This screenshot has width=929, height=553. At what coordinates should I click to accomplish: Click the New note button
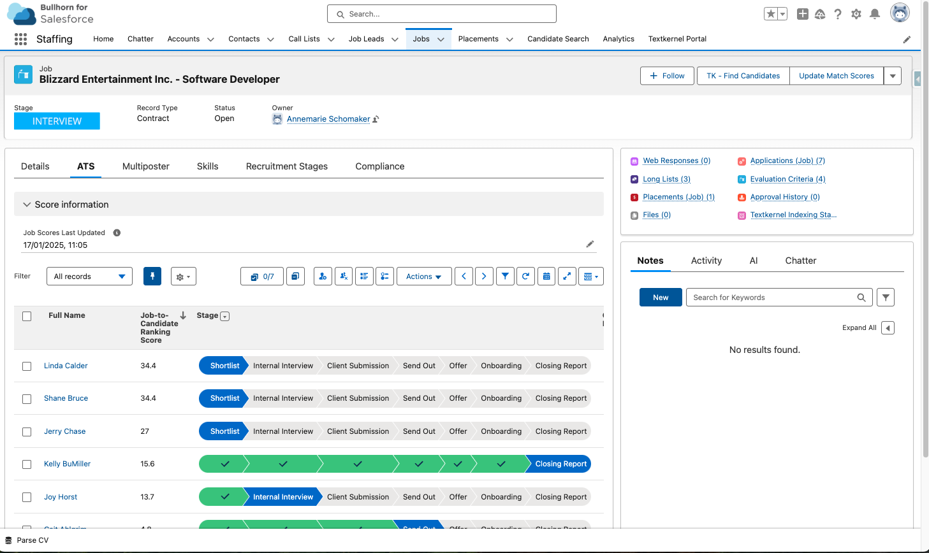(661, 298)
